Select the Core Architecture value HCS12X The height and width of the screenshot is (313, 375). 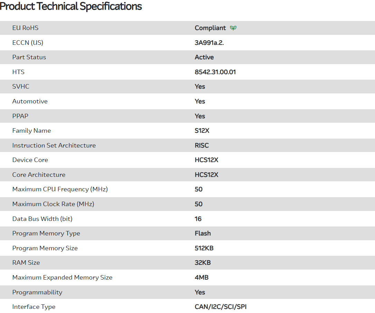click(206, 175)
